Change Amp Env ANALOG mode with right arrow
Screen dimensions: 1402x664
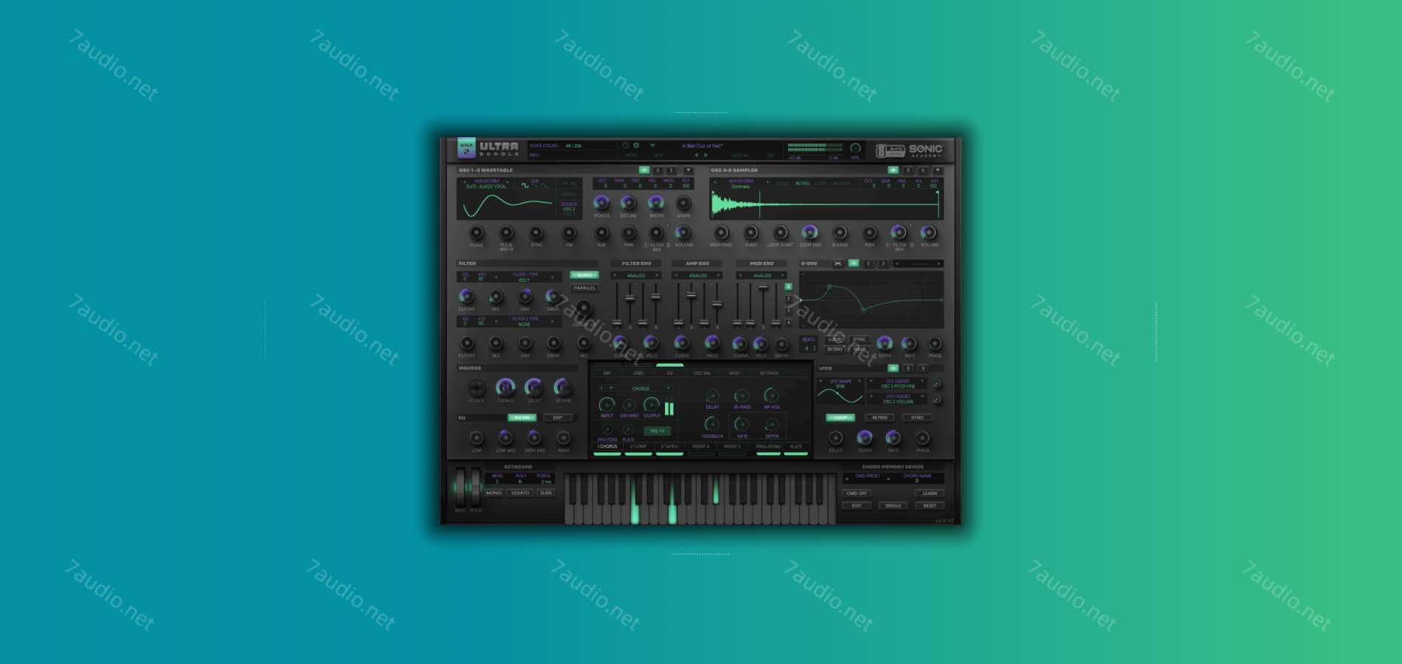coord(719,276)
